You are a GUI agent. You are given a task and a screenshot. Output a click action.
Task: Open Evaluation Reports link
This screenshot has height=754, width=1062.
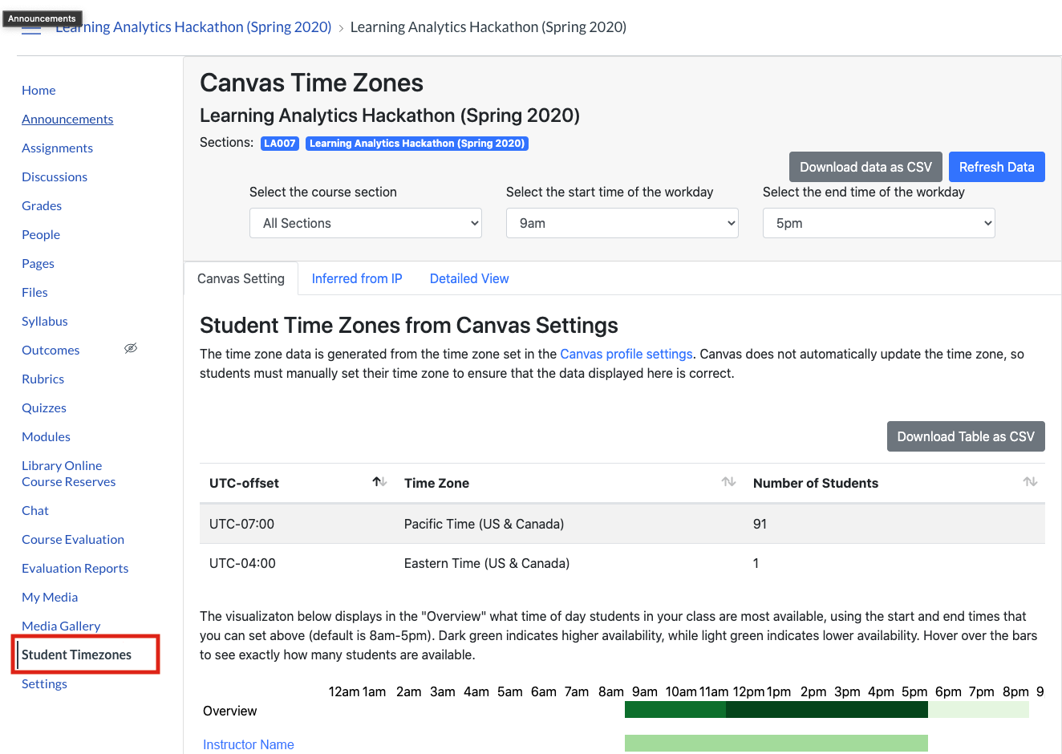(x=75, y=568)
